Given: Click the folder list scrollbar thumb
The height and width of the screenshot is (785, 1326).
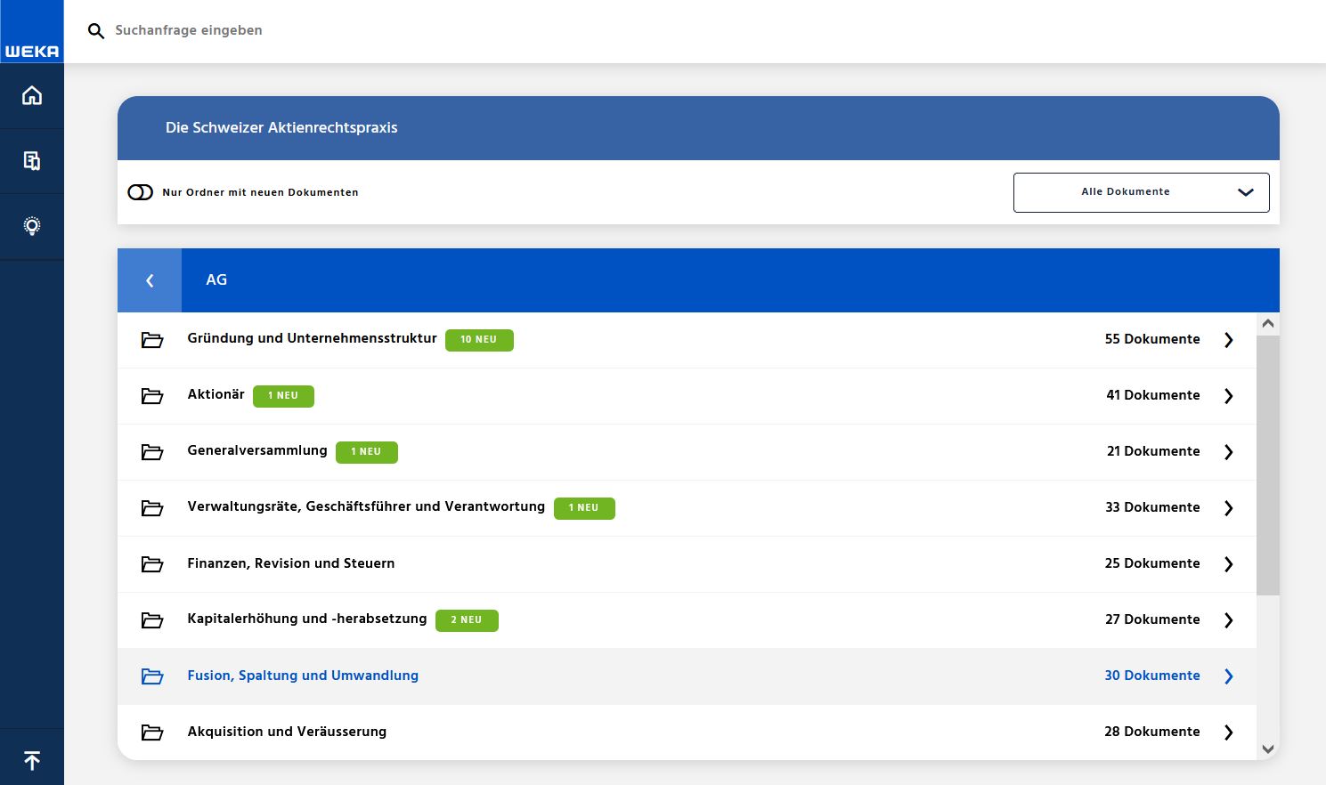Looking at the screenshot, I should [x=1267, y=463].
